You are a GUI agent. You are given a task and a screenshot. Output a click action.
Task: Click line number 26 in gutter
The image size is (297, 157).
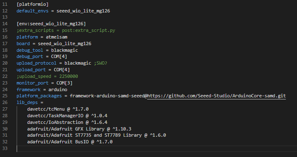pos(5,103)
